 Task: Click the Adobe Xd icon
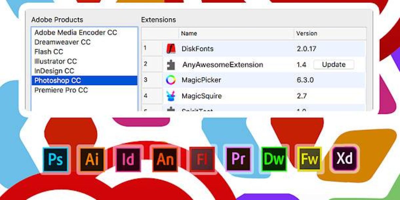345,158
